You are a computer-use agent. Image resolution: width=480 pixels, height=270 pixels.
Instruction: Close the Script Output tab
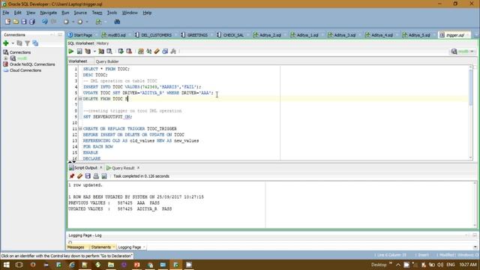click(x=101, y=168)
